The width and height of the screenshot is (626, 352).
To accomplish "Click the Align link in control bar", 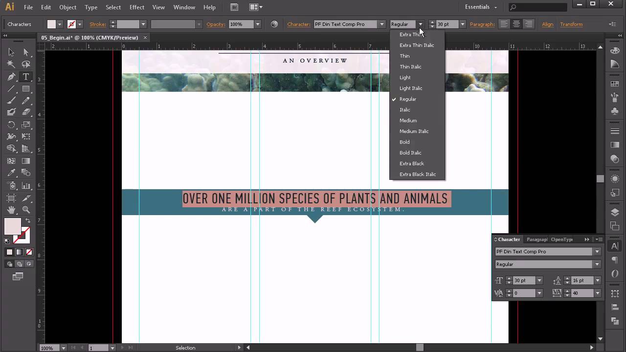I will (547, 24).
